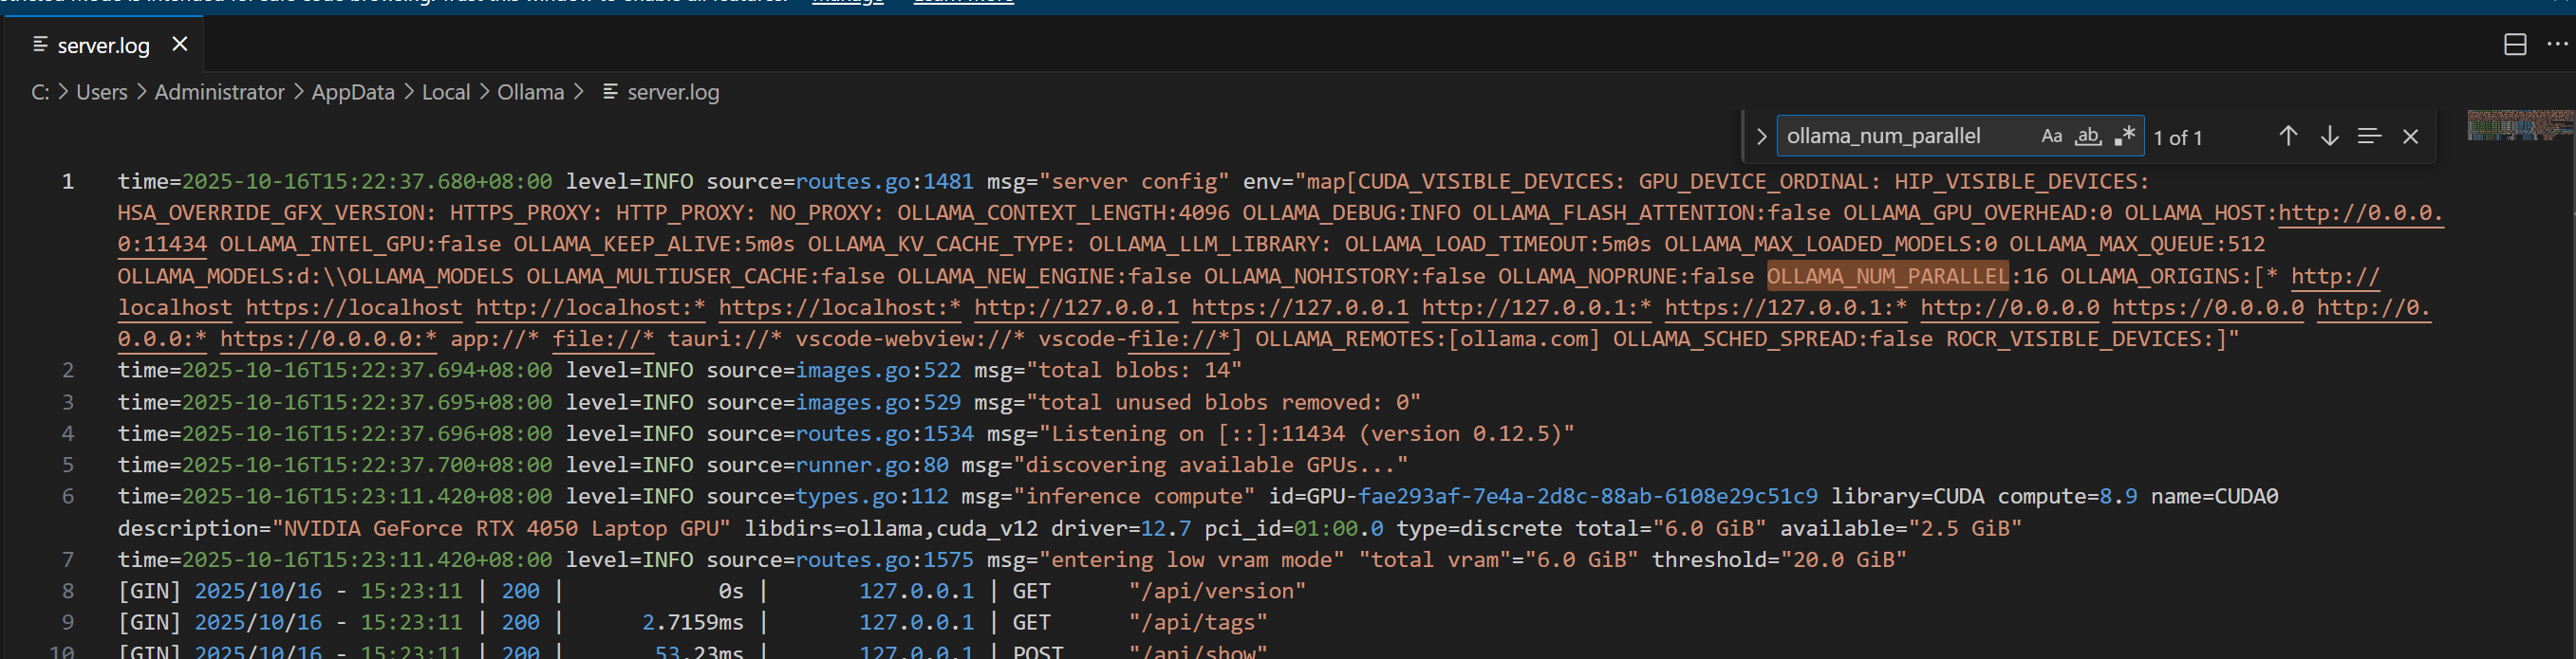Click line number 1 in gutter
This screenshot has height=659, width=2576.
click(68, 182)
